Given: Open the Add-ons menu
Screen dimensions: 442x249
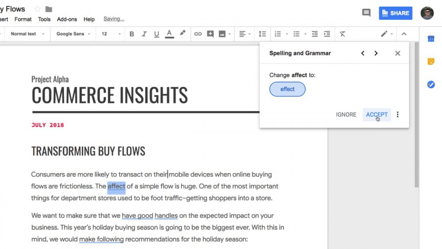Looking at the screenshot, I should tap(67, 19).
